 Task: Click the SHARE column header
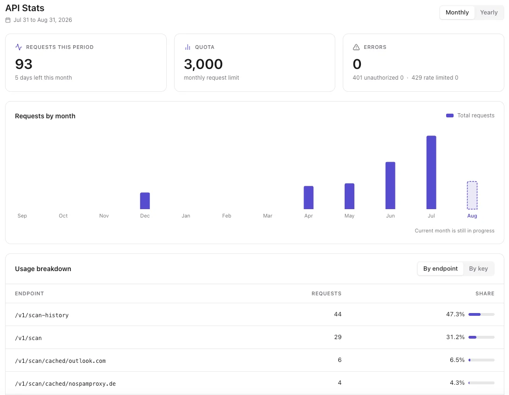click(485, 293)
